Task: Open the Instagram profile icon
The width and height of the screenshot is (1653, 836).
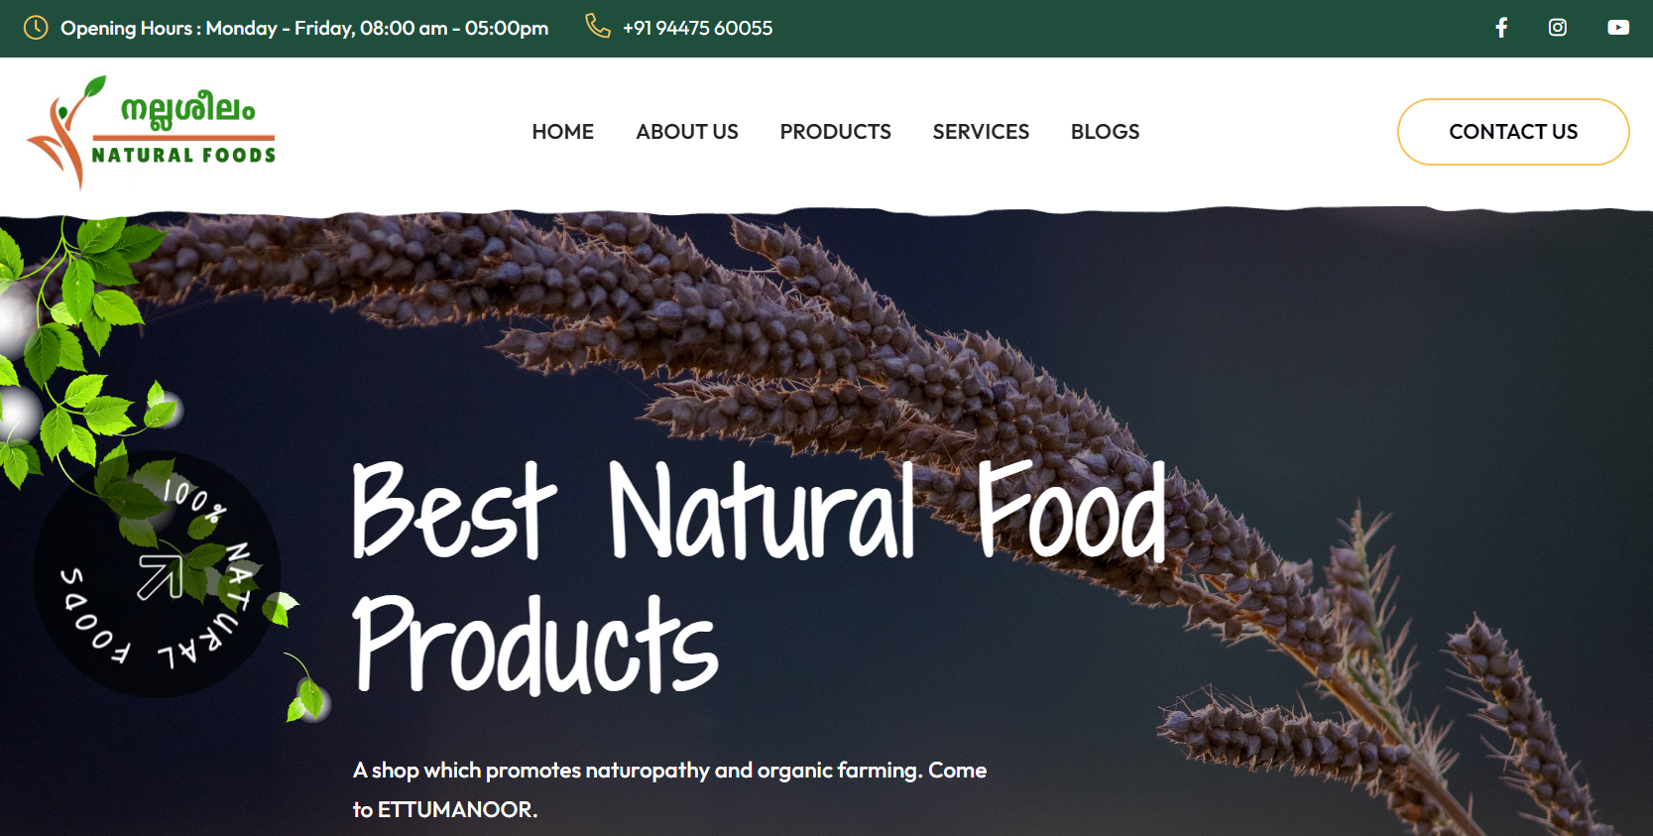Action: click(1558, 28)
